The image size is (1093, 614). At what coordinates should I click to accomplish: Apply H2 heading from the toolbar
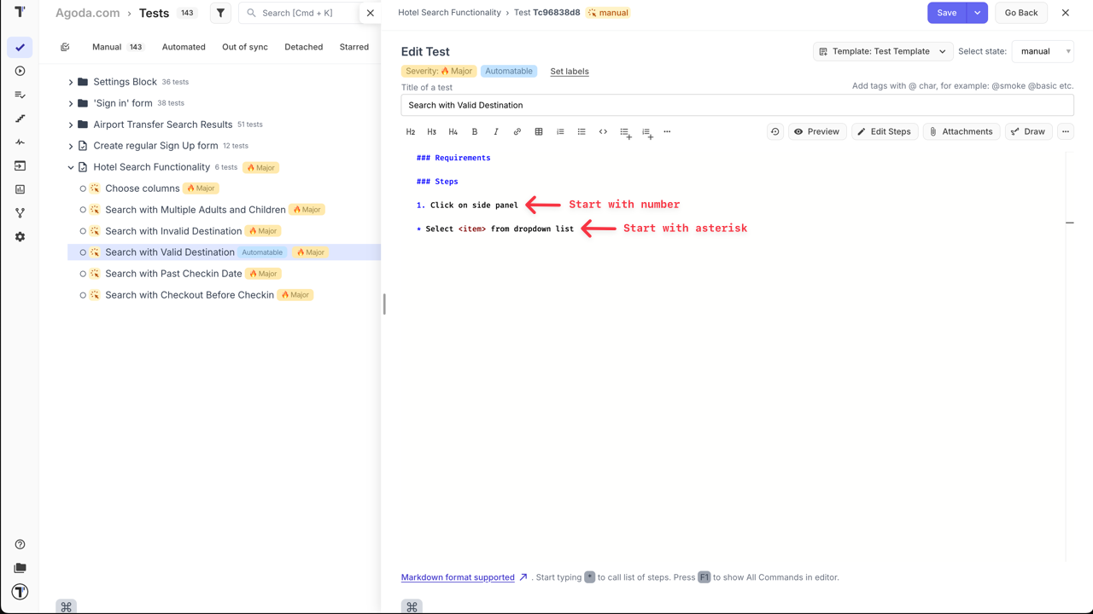tap(411, 131)
